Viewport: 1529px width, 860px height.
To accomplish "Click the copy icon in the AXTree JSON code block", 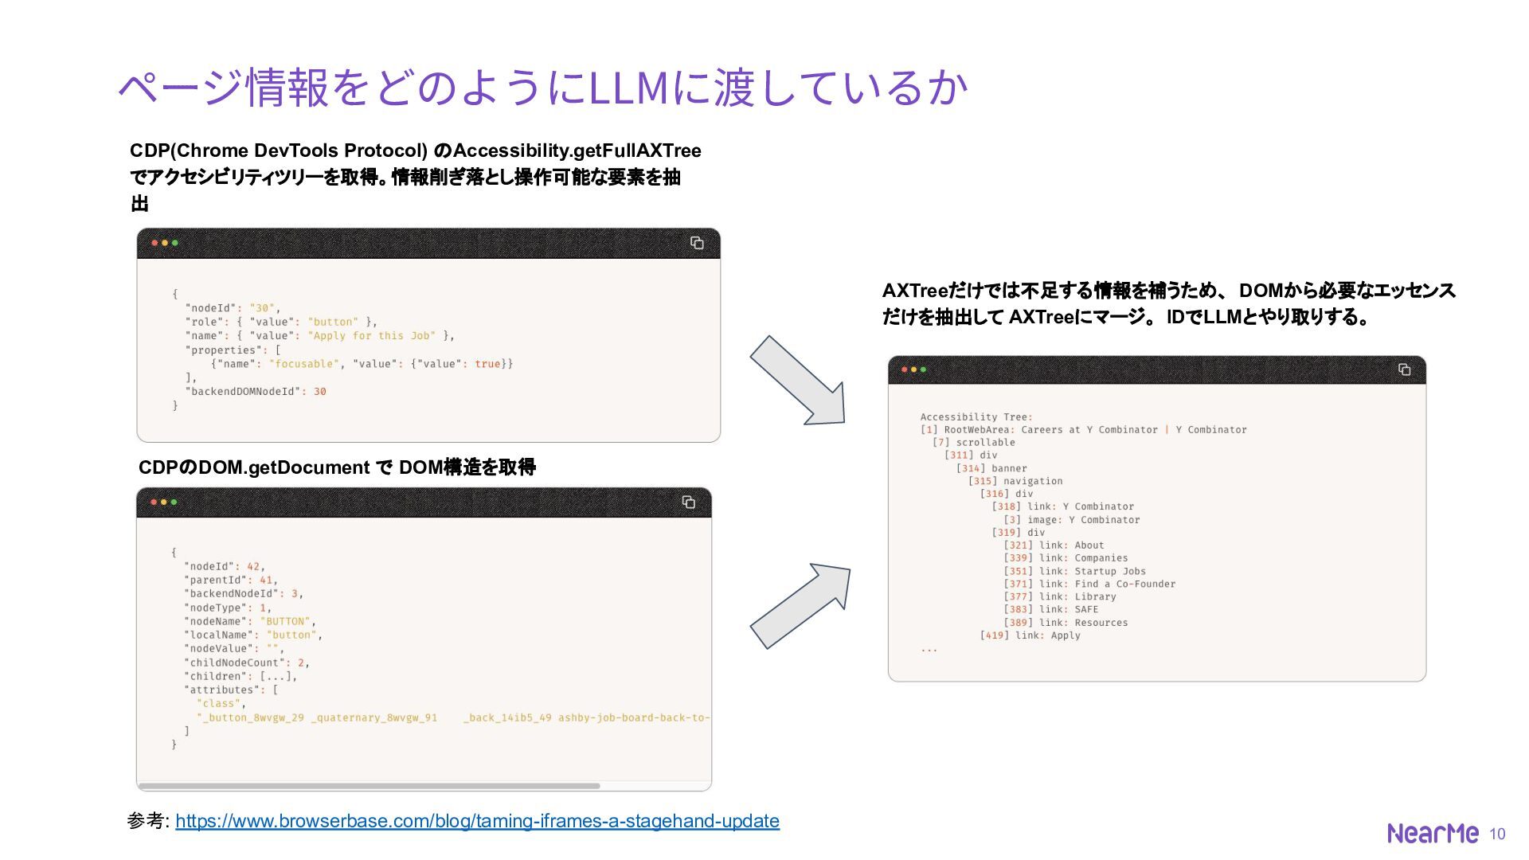I will (697, 243).
